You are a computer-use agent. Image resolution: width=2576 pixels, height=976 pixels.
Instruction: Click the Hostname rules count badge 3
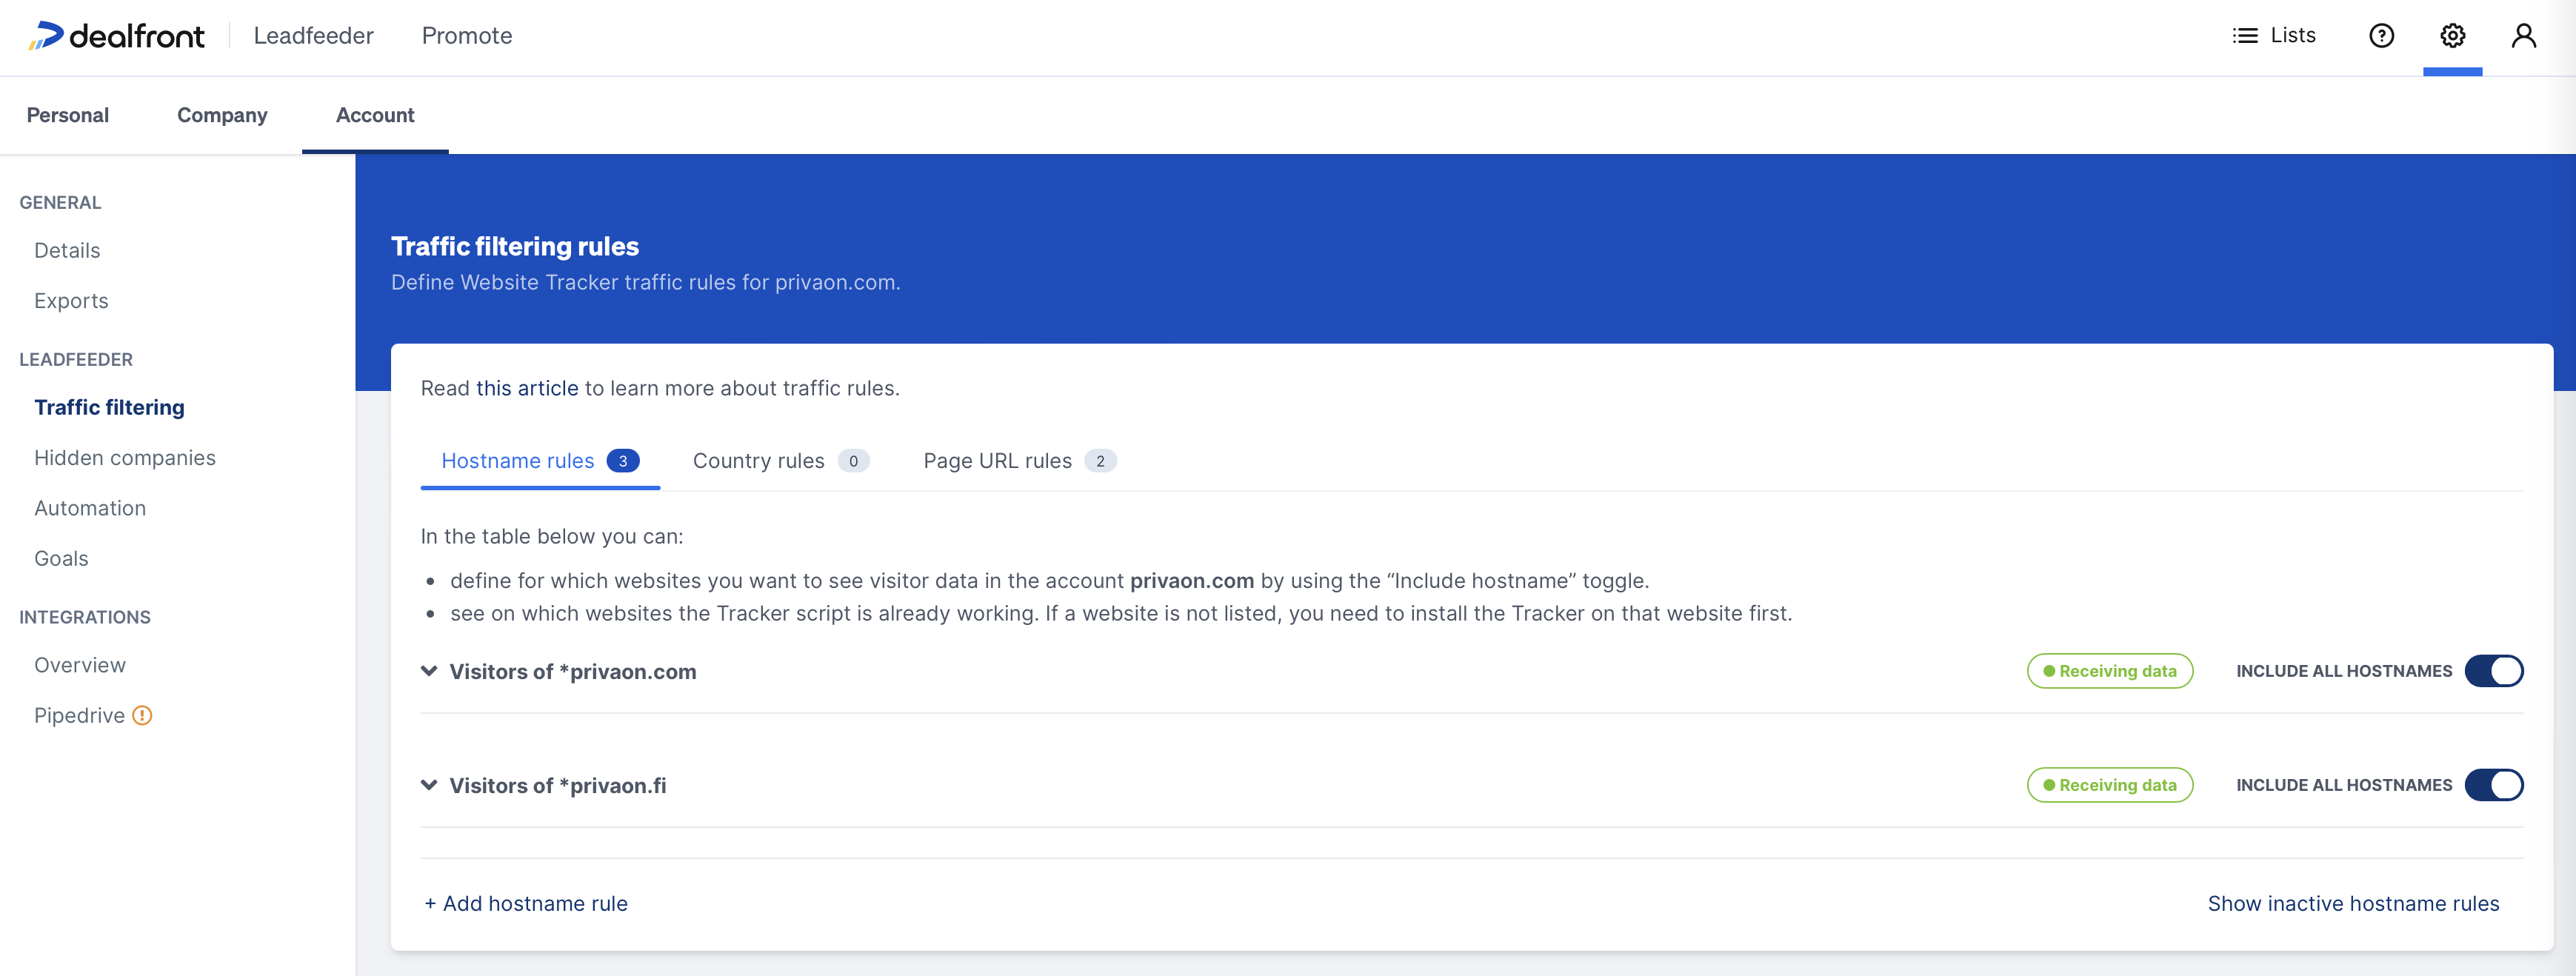pyautogui.click(x=623, y=461)
